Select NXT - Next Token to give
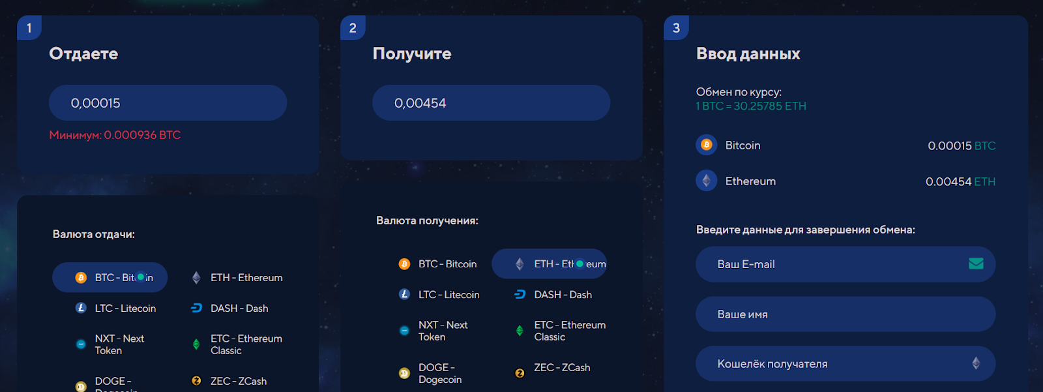The height and width of the screenshot is (392, 1043). (x=119, y=344)
